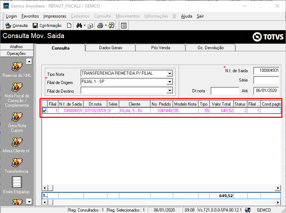Click the document copy icon beside binoculars
286x213 pixels.
(91, 26)
